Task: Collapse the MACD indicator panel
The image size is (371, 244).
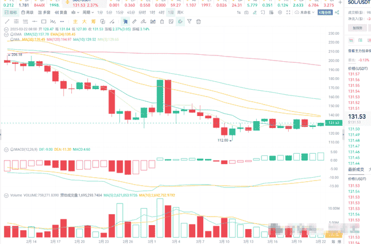Action: [x=5, y=149]
